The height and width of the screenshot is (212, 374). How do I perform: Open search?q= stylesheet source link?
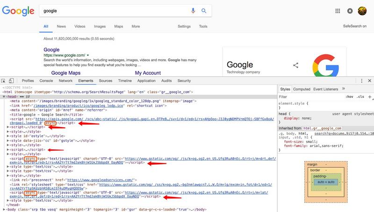(344, 133)
